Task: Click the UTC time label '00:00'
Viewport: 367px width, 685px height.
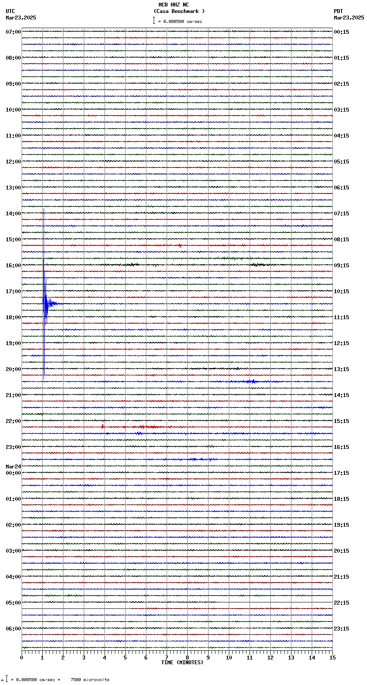Action: pyautogui.click(x=13, y=473)
